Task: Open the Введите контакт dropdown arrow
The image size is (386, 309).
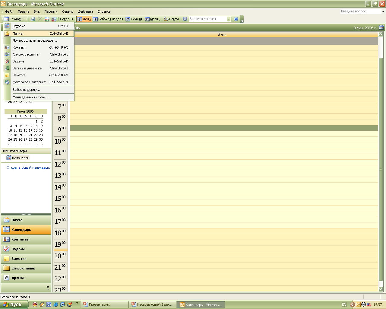Action: coord(229,19)
